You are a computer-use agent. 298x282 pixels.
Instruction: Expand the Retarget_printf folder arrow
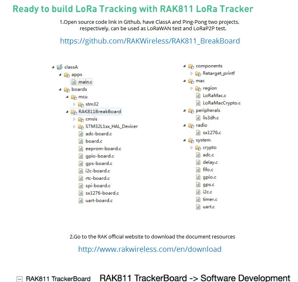[x=191, y=73]
